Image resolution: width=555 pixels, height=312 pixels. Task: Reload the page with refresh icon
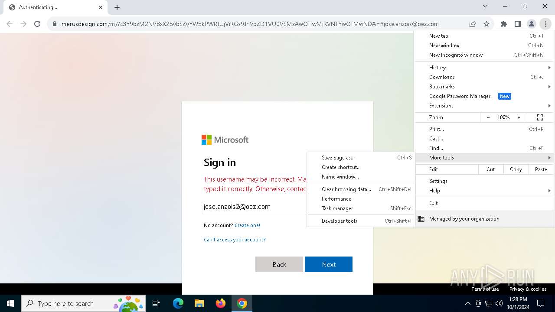pyautogui.click(x=37, y=24)
